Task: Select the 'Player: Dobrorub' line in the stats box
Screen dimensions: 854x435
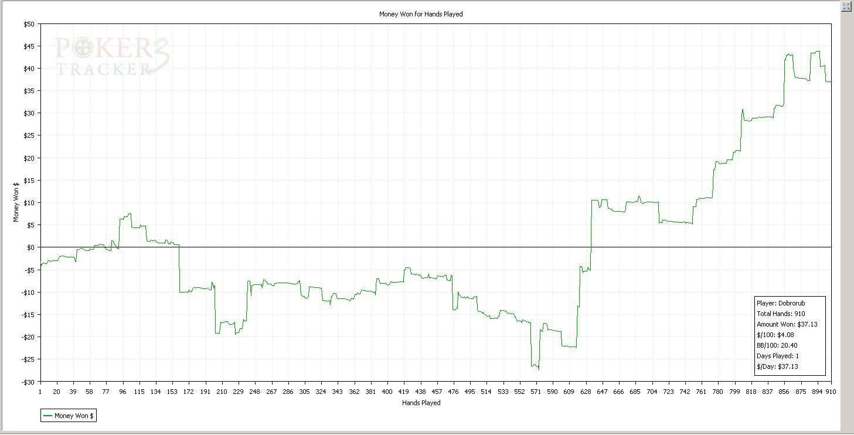Action: click(x=781, y=303)
